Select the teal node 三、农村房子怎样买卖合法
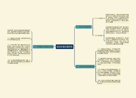The width and height of the screenshot is (136, 98). pos(85,67)
